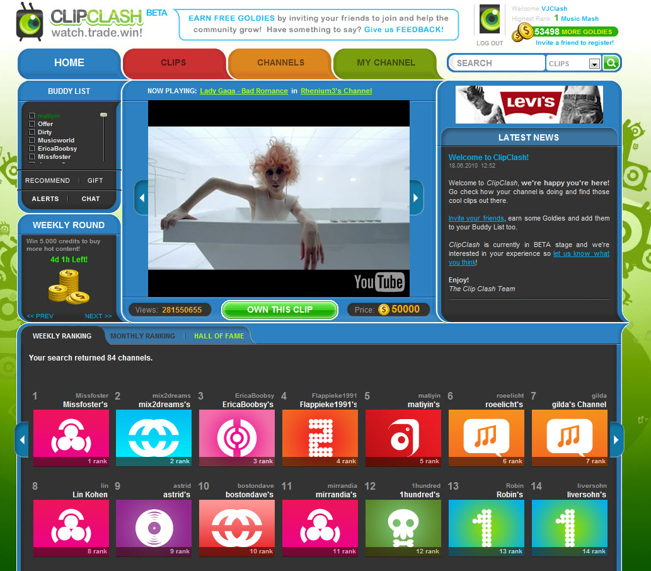Open EricaBoobsy's rank 3 channel icon
The image size is (651, 571).
coord(237,437)
